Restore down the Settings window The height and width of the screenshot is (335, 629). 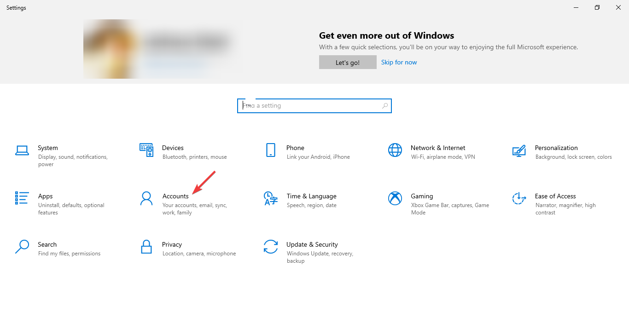[x=597, y=7]
